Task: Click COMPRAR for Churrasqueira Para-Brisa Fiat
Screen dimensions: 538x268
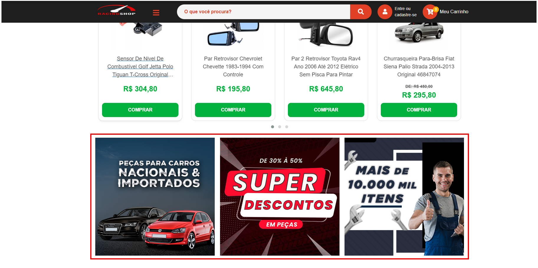Action: point(419,110)
